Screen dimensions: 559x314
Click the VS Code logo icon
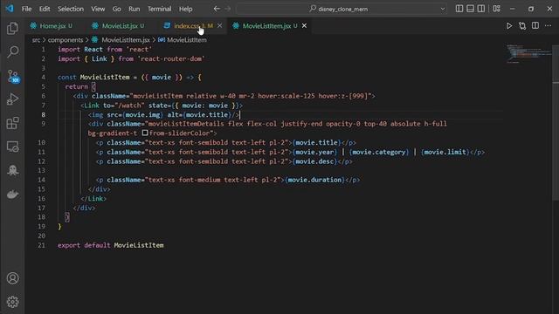coord(10,9)
